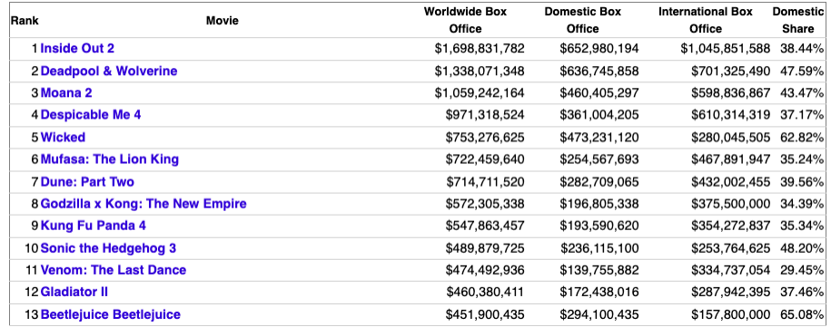Image resolution: width=831 pixels, height=327 pixels.
Task: Click the Domestic Box Office header
Action: point(582,20)
